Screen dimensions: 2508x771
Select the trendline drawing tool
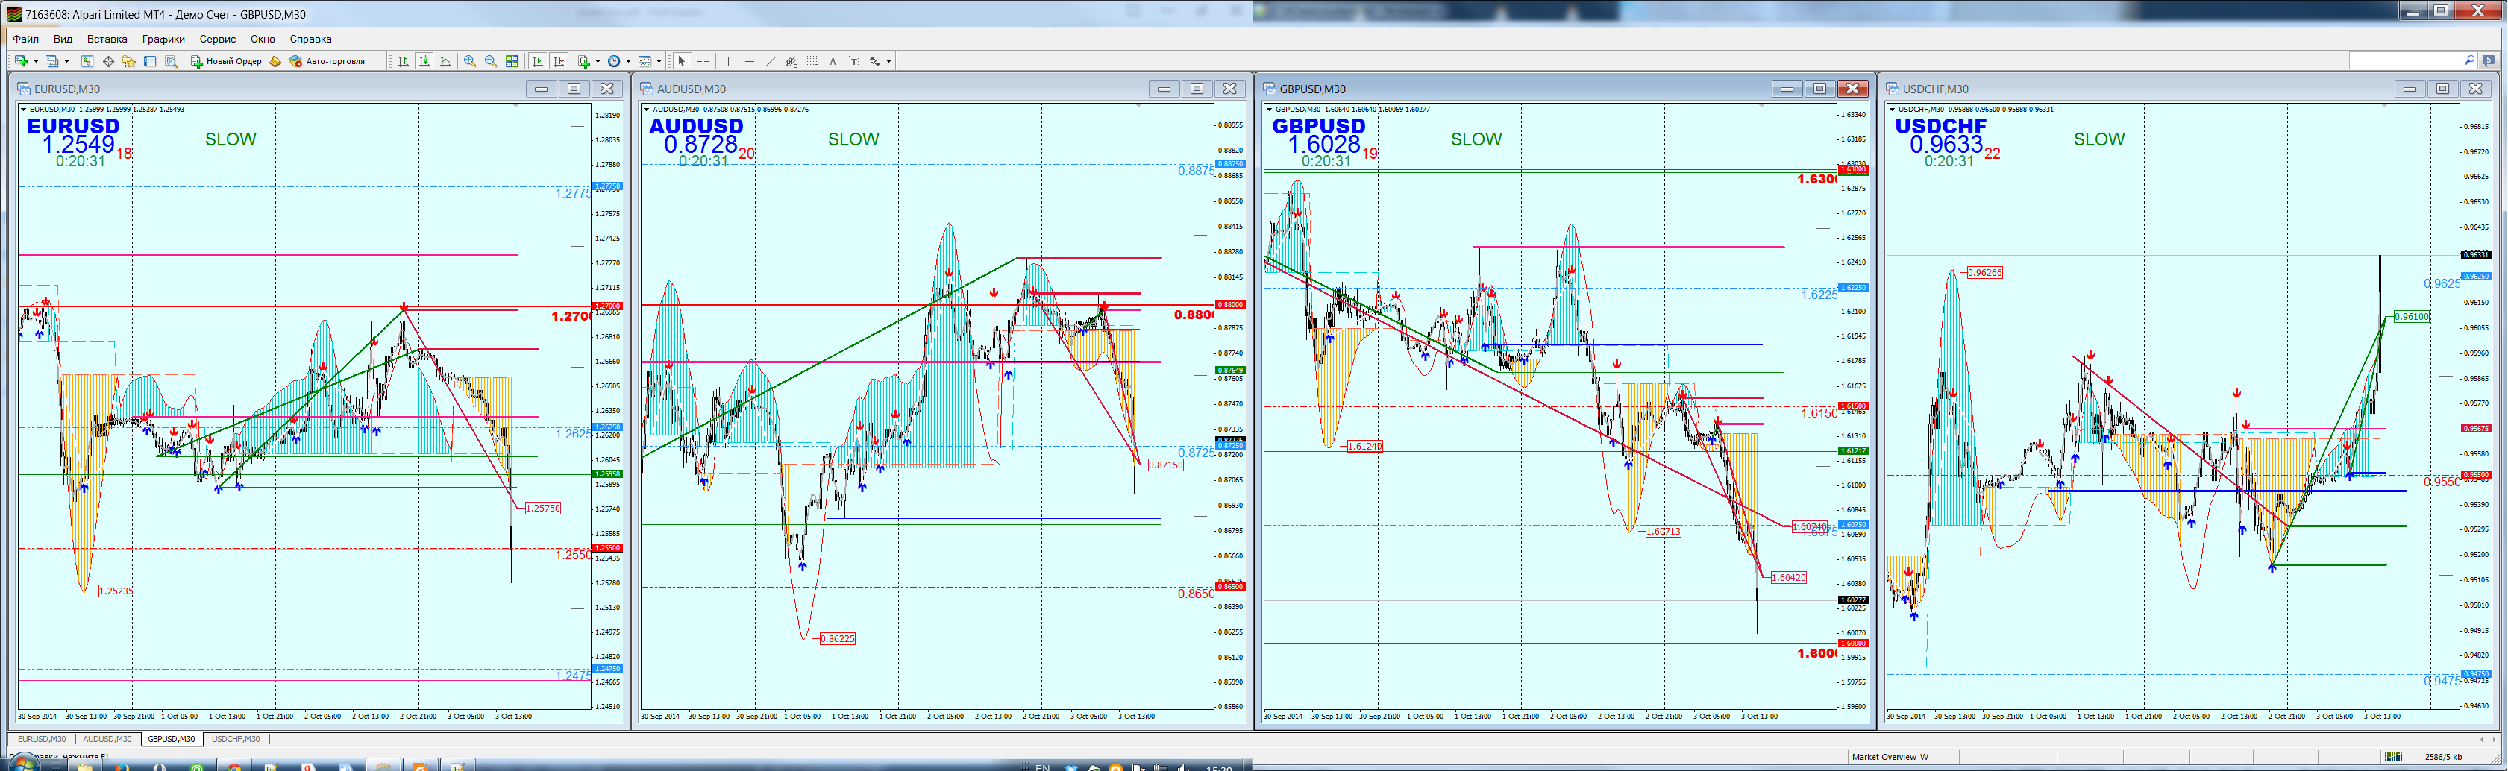[x=770, y=61]
